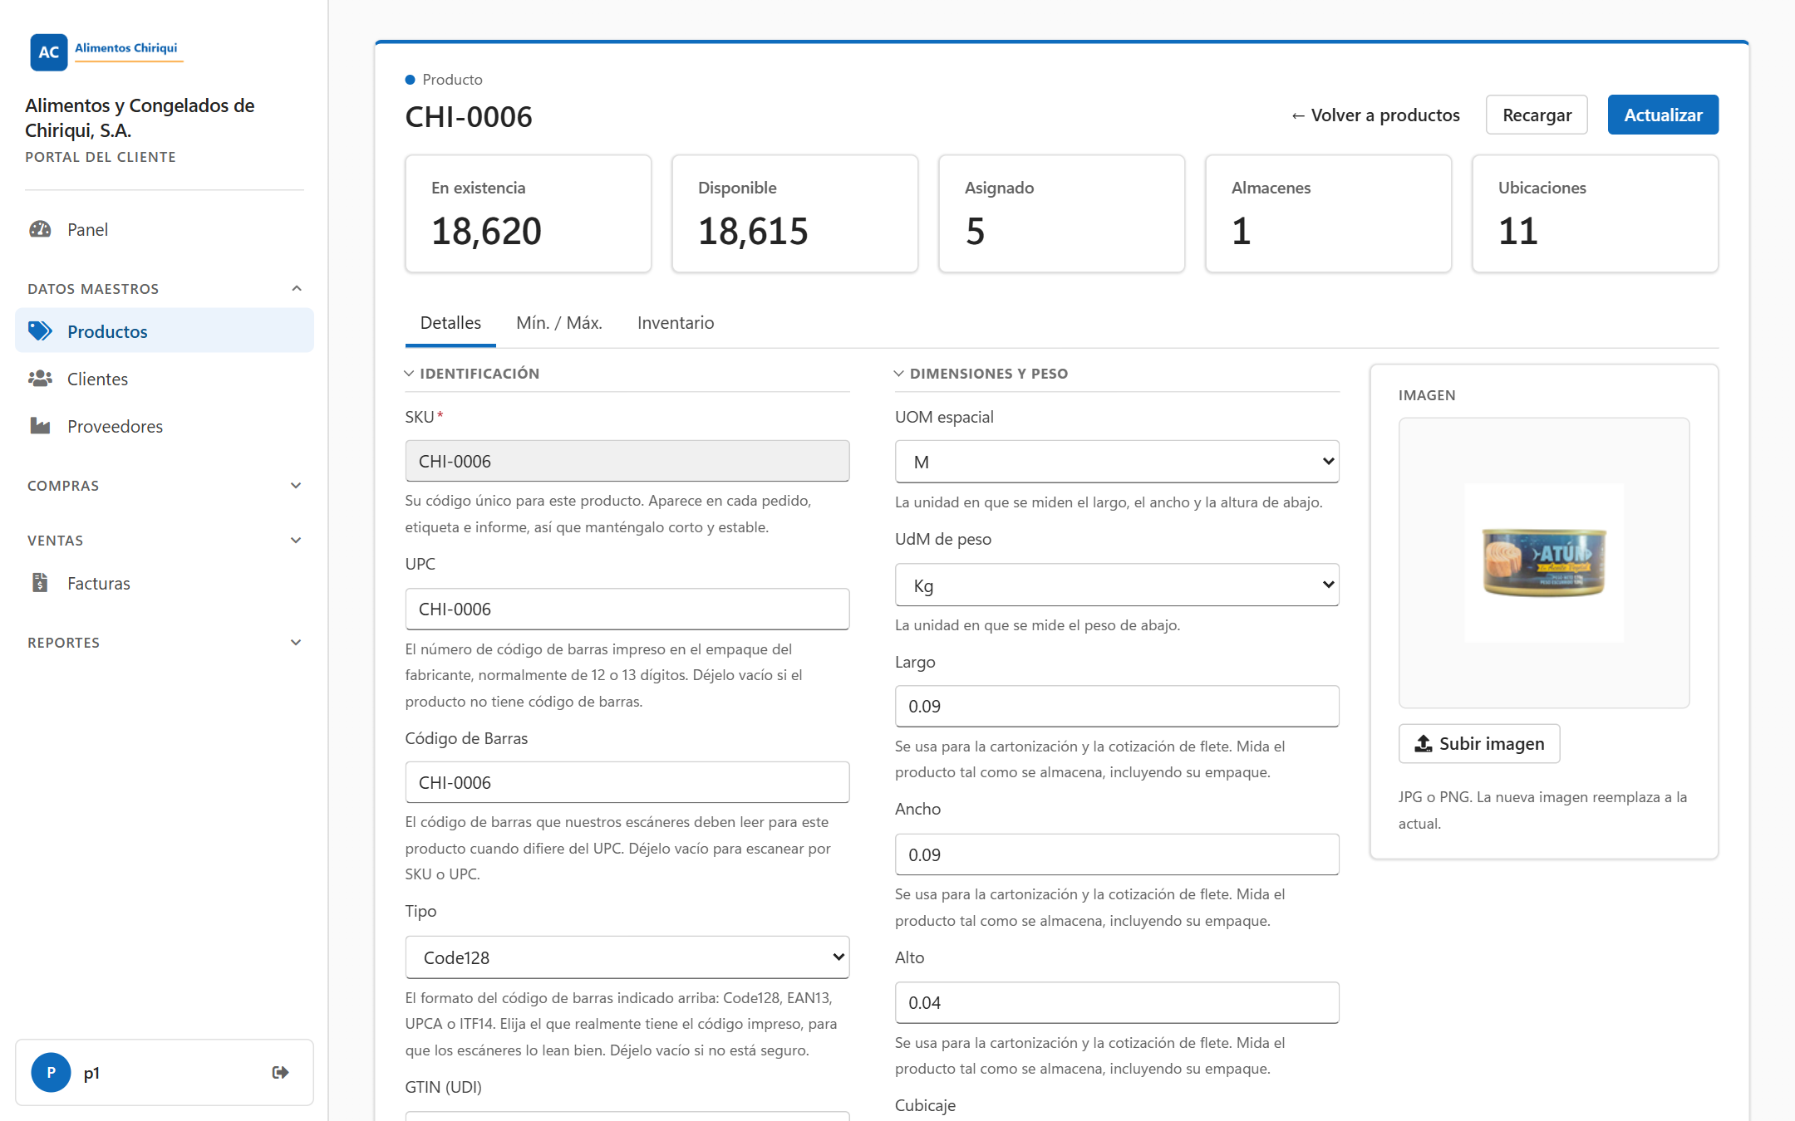The height and width of the screenshot is (1121, 1795).
Task: Switch to the Mín. / Máx. tab
Action: tap(559, 323)
